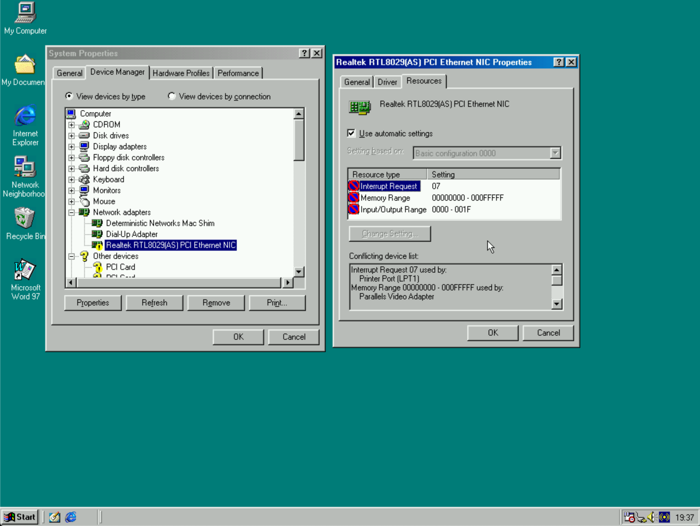Select View devices by connection radio button
The image size is (700, 526).
tap(172, 96)
